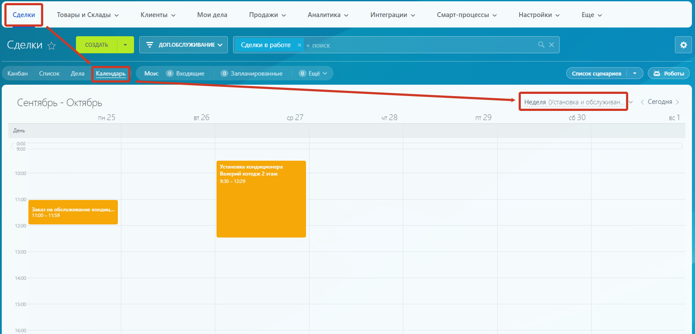Switch to the Канбан view
Image resolution: width=695 pixels, height=334 pixels.
[17, 73]
